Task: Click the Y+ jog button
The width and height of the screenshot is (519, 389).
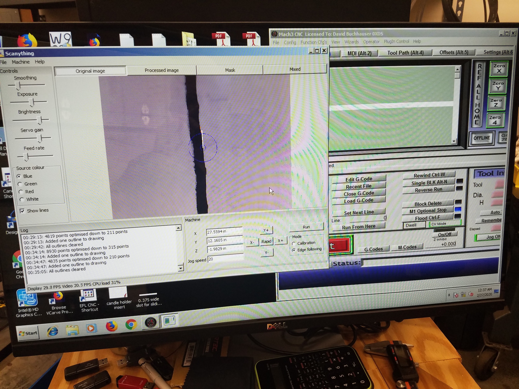Action: (x=266, y=231)
